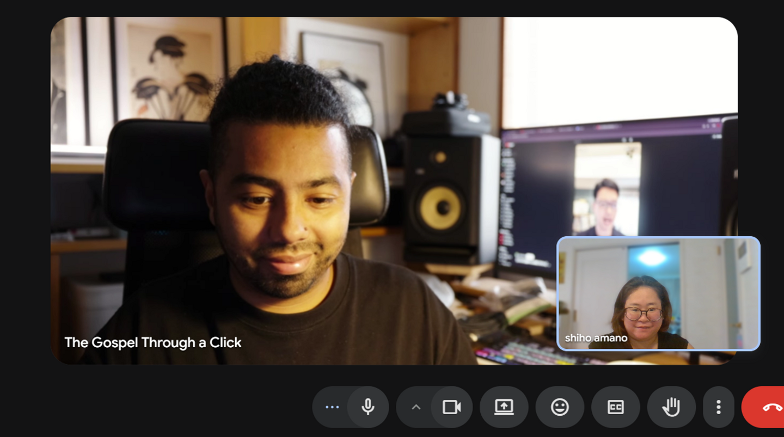
Task: Open more options vertical dots menu
Action: [x=719, y=407]
